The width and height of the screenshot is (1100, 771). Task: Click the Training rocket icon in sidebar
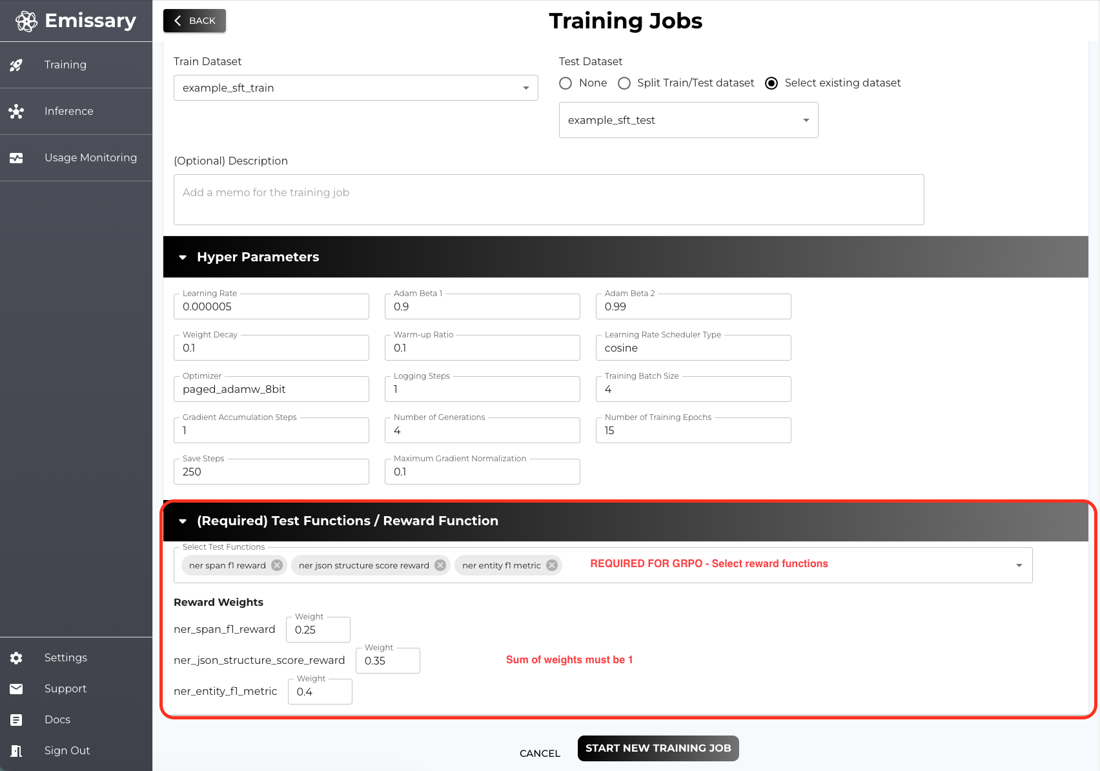click(x=16, y=65)
